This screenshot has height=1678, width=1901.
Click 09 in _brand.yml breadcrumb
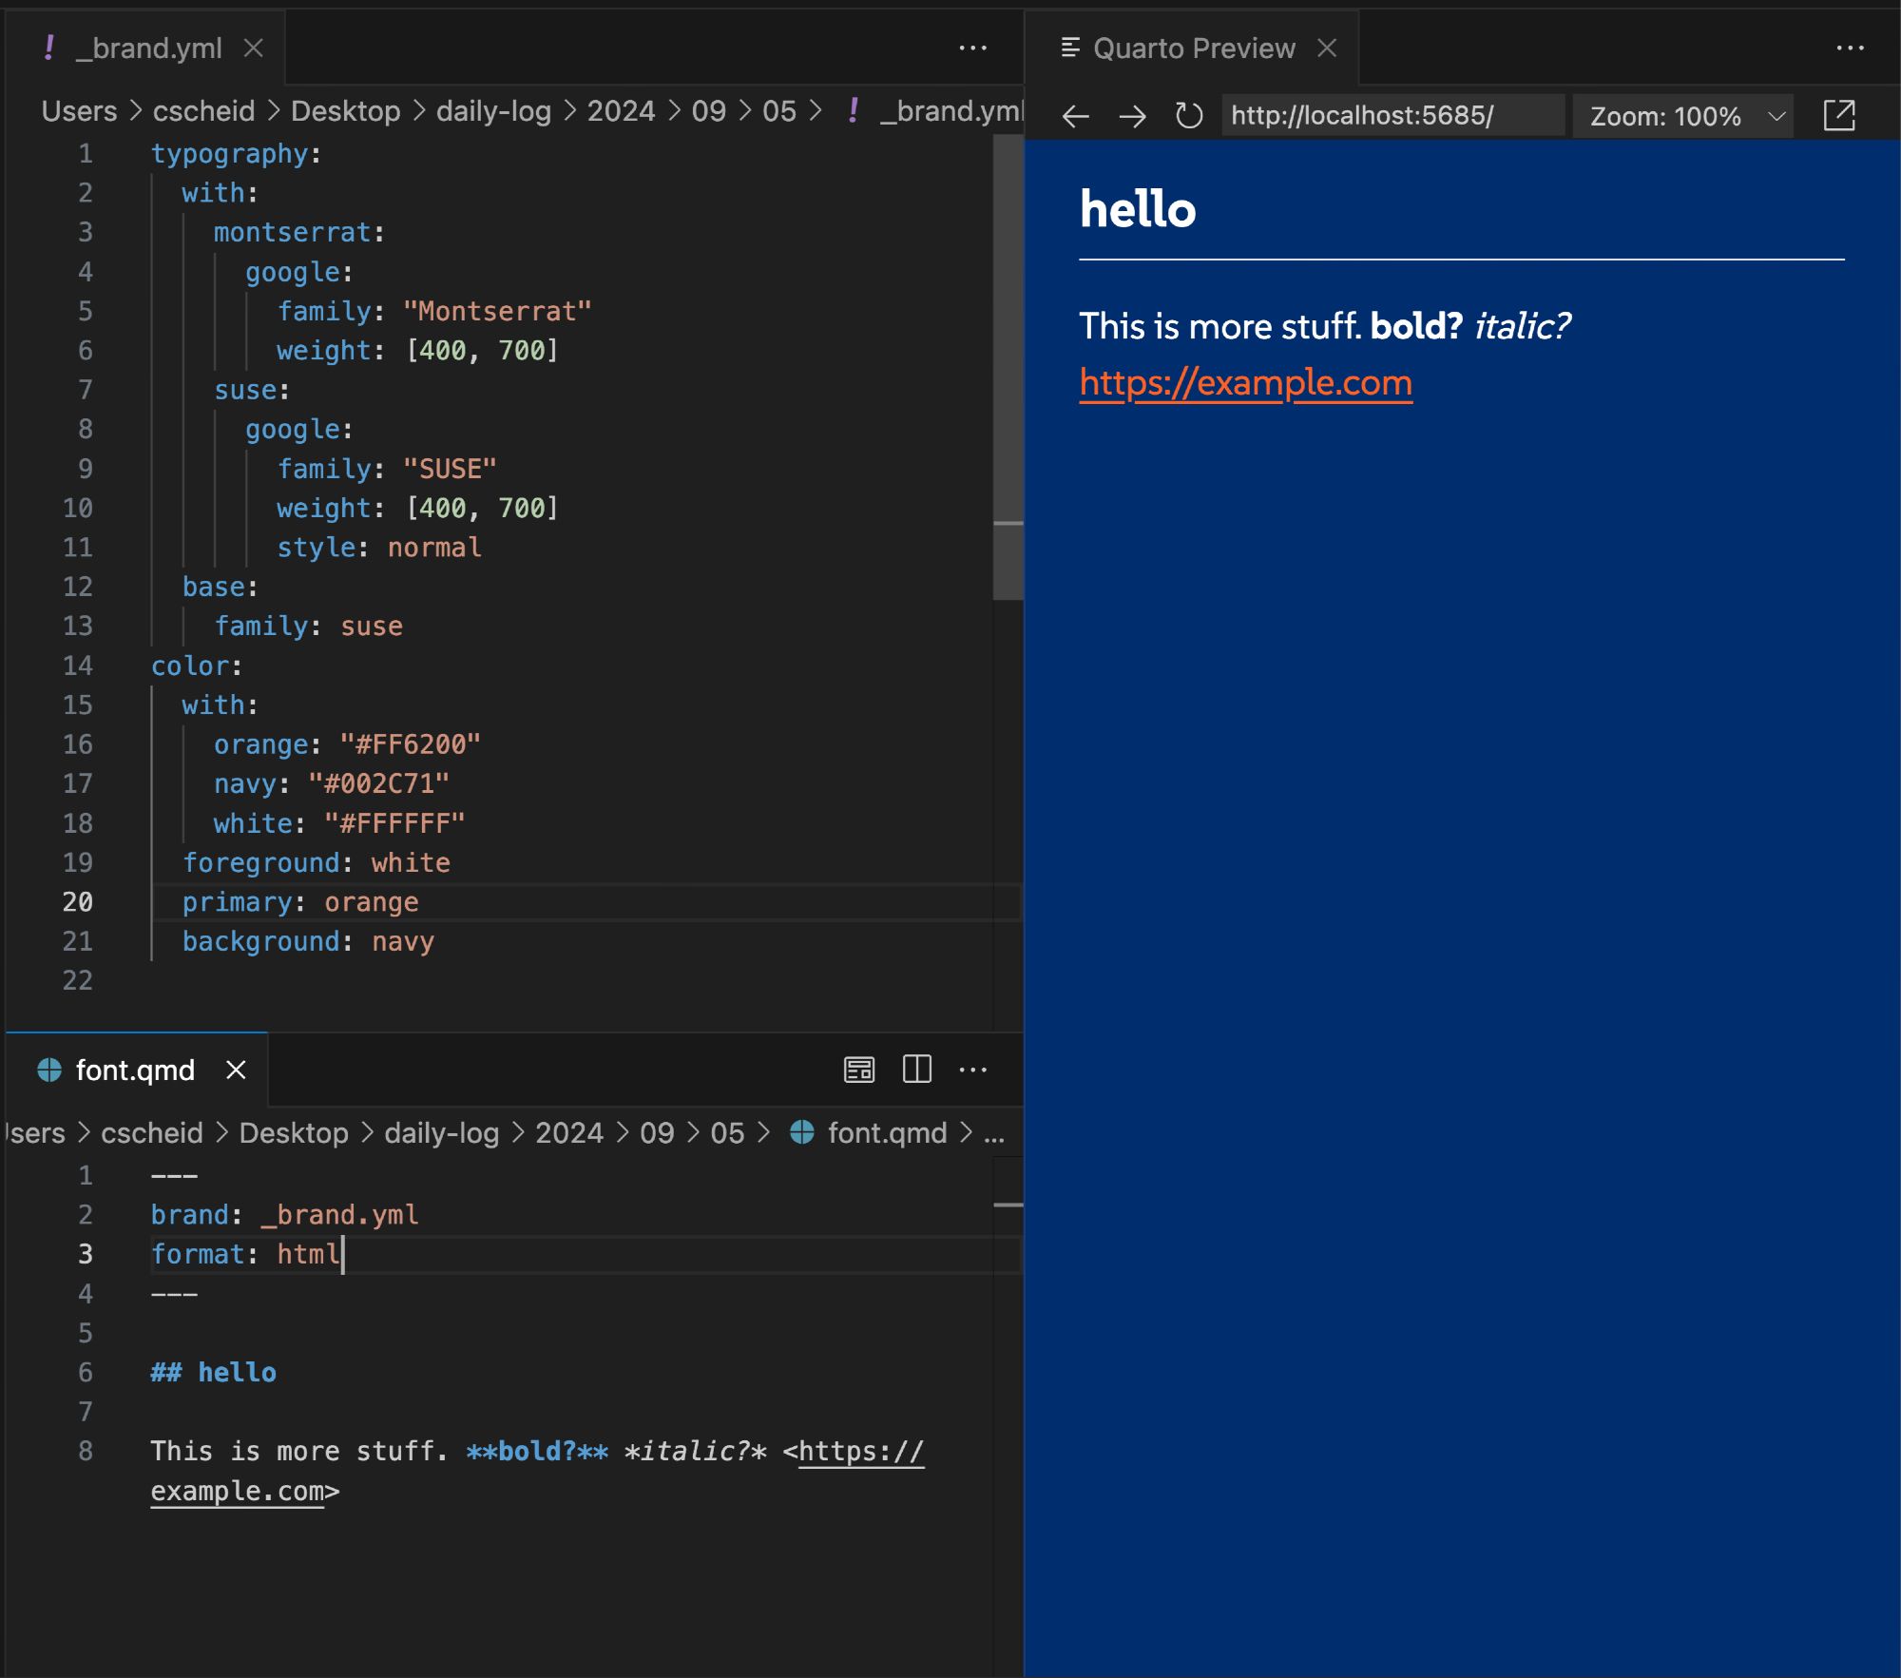[x=708, y=111]
